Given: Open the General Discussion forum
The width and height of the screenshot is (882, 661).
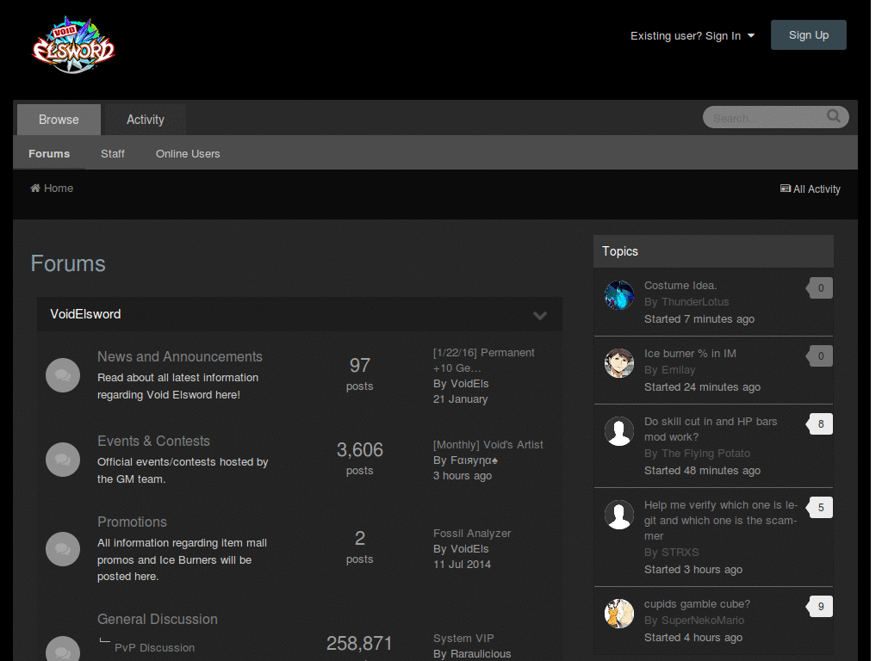Looking at the screenshot, I should [158, 619].
